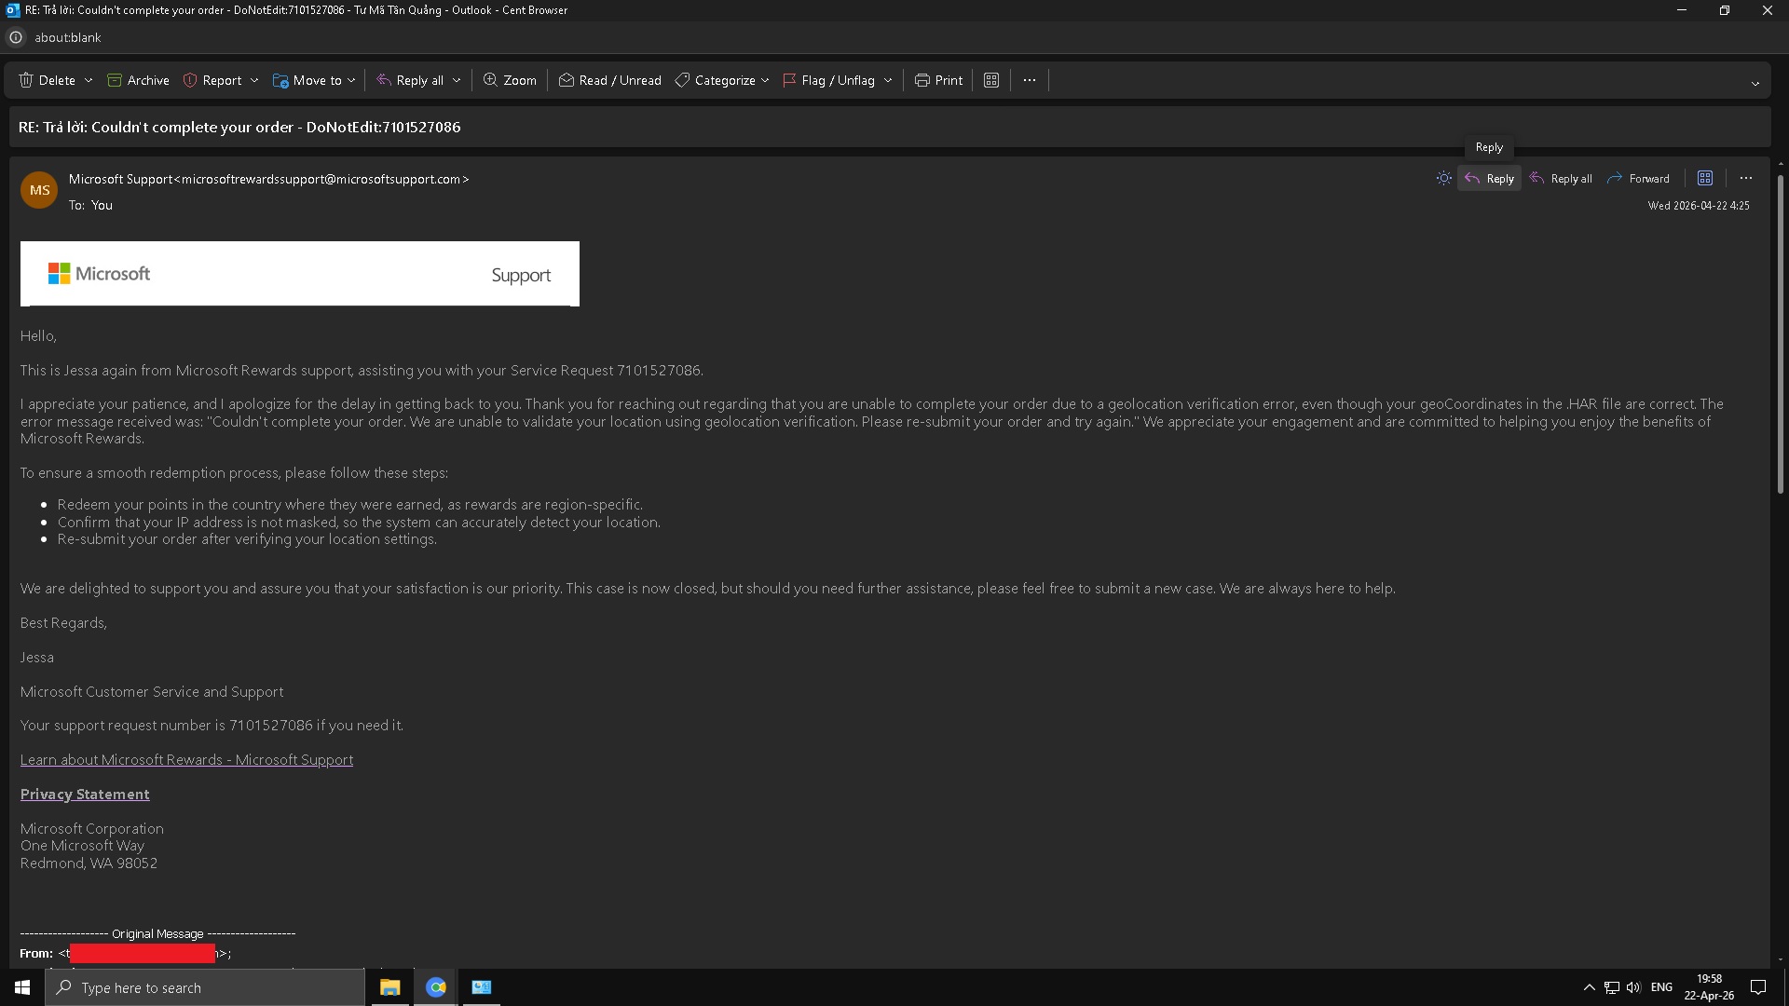Delete this email using the toolbar
Image resolution: width=1789 pixels, height=1006 pixels.
click(x=48, y=80)
